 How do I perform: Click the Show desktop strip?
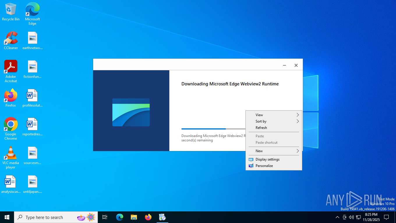click(x=395, y=217)
